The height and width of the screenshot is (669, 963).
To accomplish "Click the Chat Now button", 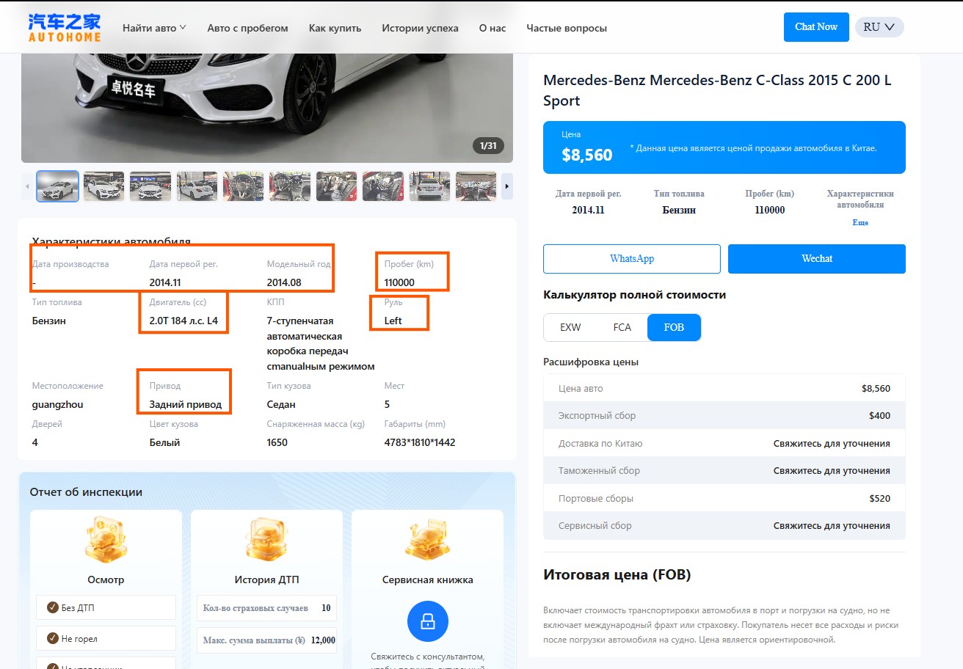I will [816, 27].
